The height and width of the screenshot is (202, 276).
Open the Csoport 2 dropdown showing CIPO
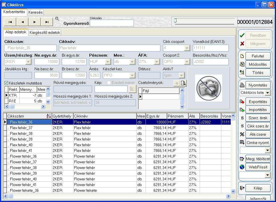[x=187, y=61]
